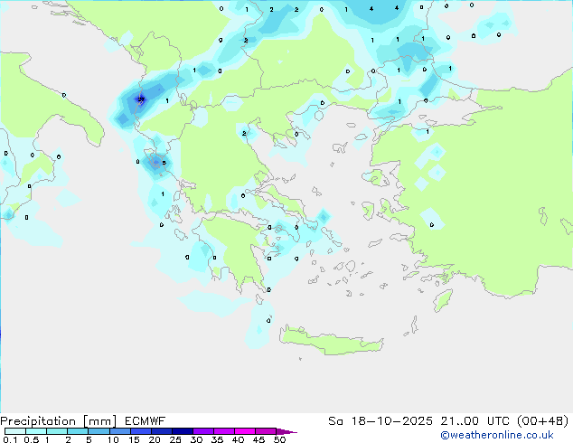Pick the legend swatch between 2 and 5
This screenshot has height=443, width=573.
(x=78, y=431)
